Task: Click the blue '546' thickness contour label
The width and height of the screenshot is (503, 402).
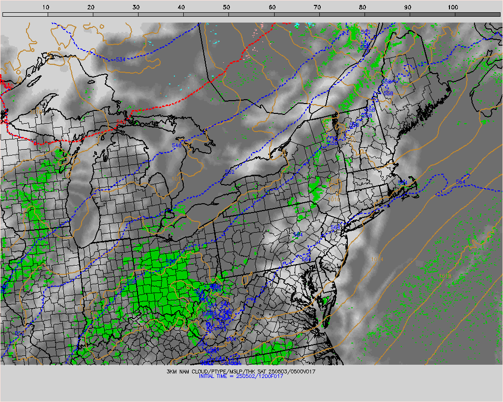Action: [177, 145]
